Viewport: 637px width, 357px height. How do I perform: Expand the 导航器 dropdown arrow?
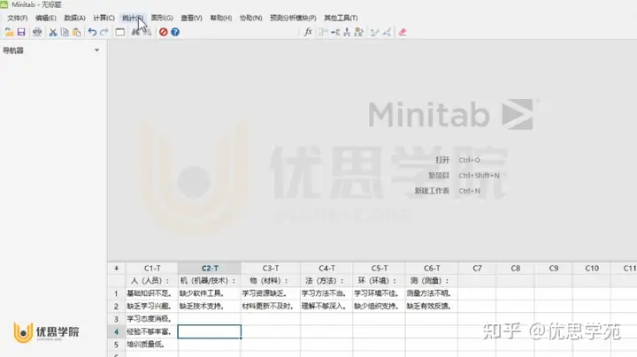click(96, 50)
